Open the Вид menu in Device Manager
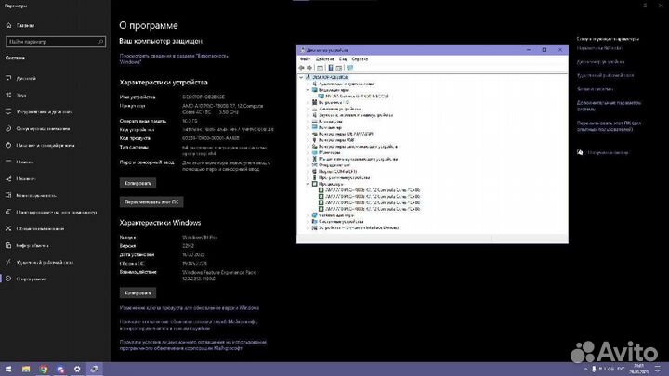Viewport: 669px width, 376px height. [x=342, y=58]
